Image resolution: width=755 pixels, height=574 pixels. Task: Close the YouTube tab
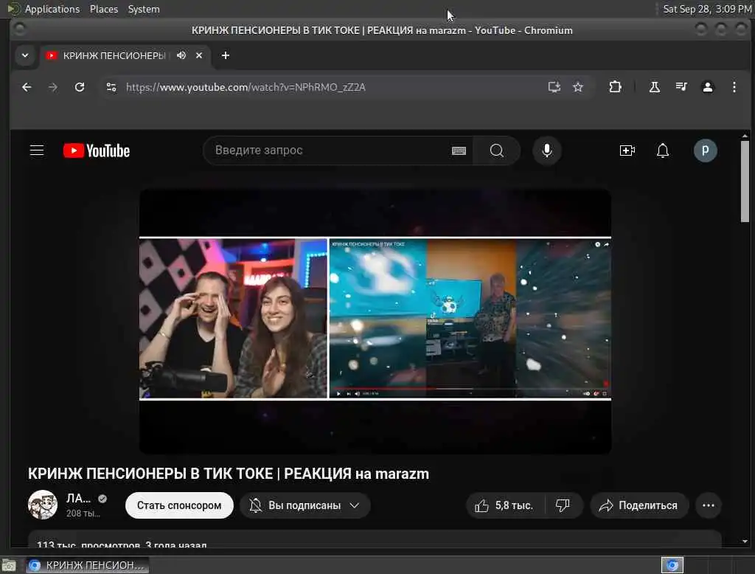[199, 55]
